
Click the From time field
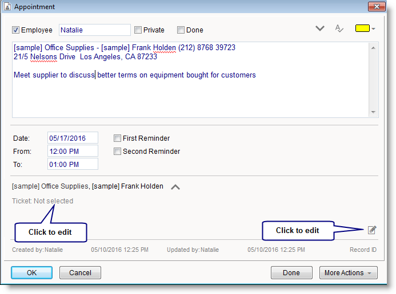tap(73, 151)
